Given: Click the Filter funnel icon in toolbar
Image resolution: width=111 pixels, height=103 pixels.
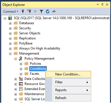Looking at the screenshot, I should click(41, 12).
